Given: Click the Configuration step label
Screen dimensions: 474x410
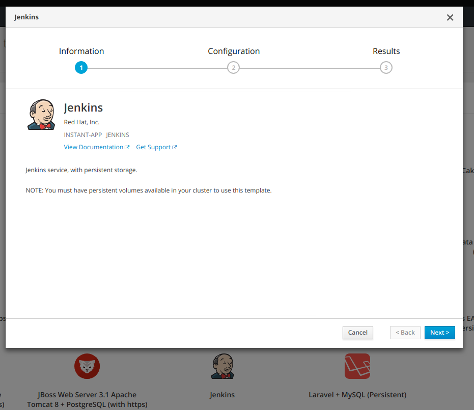Looking at the screenshot, I should coord(234,51).
